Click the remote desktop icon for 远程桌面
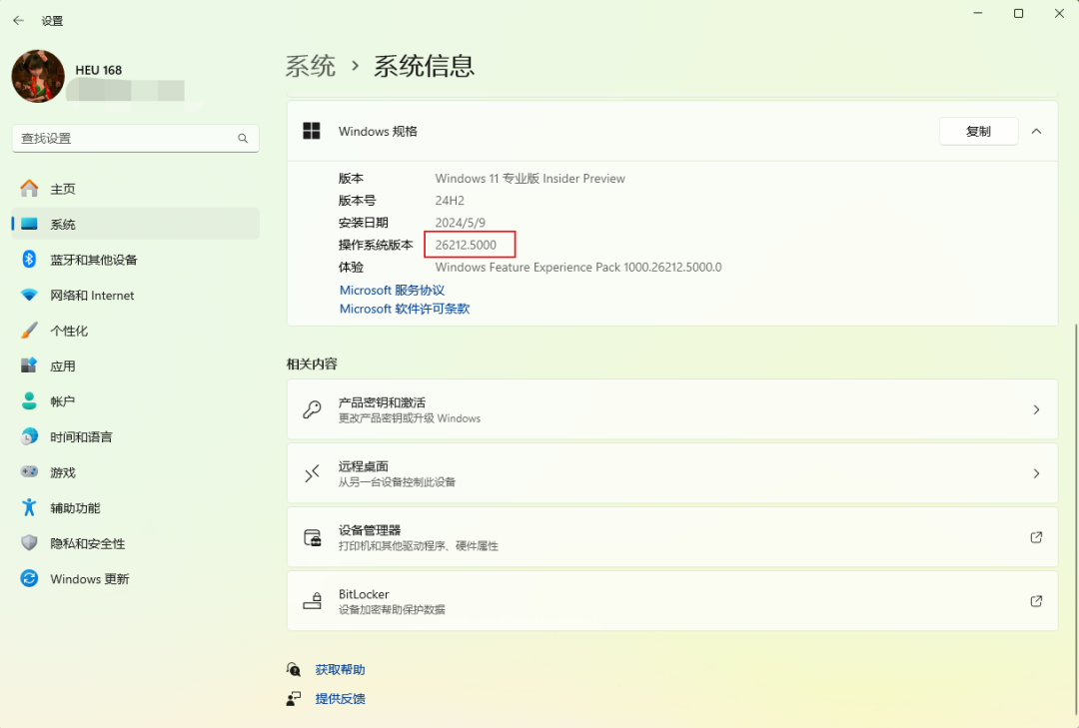Viewport: 1079px width, 728px height. click(312, 473)
